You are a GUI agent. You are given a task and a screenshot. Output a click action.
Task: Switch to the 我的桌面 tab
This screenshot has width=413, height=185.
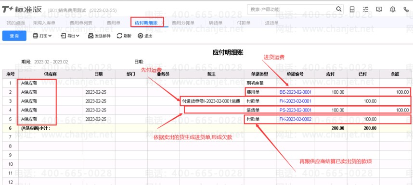(x=15, y=23)
